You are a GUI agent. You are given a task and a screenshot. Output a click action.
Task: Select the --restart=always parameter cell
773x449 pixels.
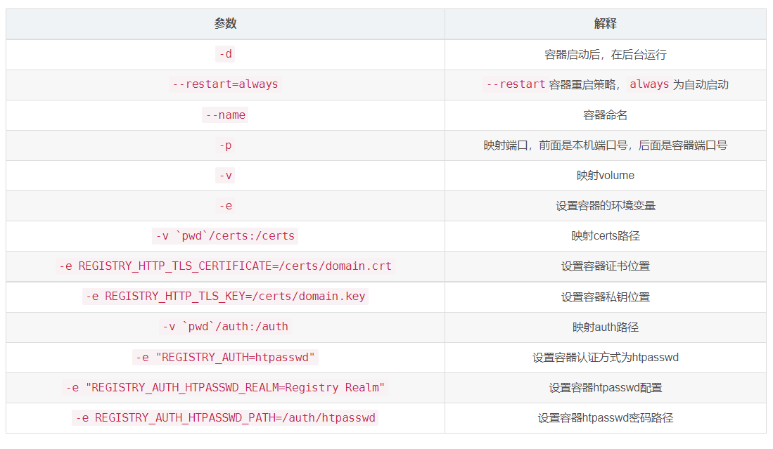pos(225,85)
